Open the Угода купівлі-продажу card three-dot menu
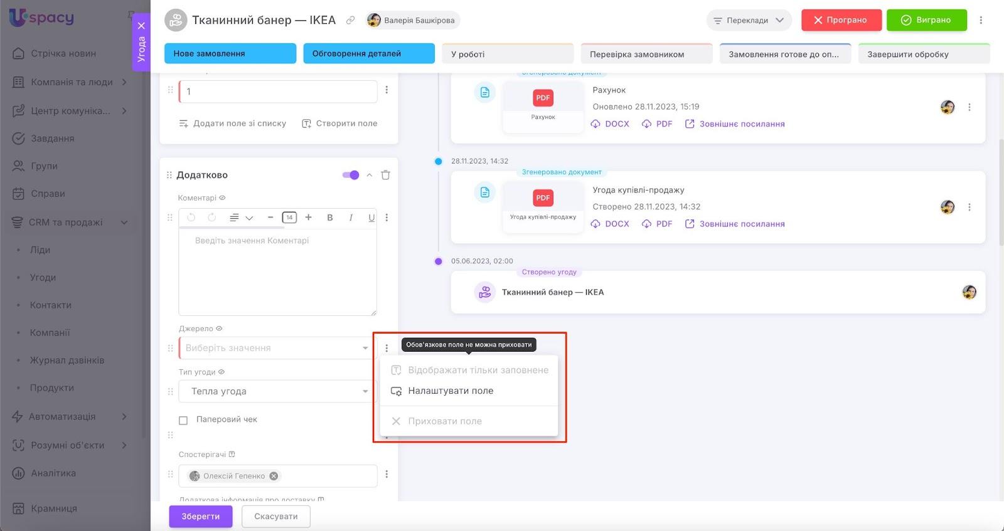Screen dimensions: 1004x531 point(969,207)
